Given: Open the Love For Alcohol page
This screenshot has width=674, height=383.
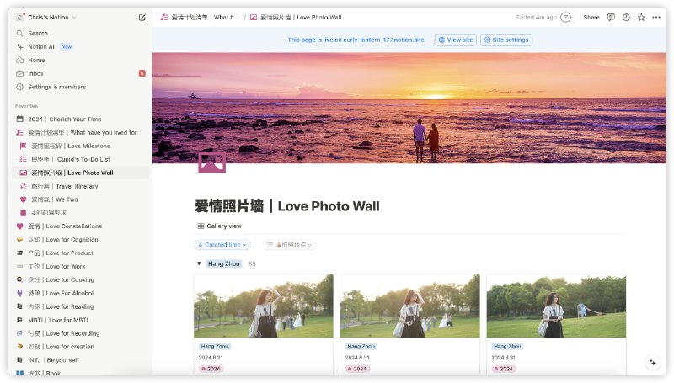Looking at the screenshot, I should click(61, 293).
